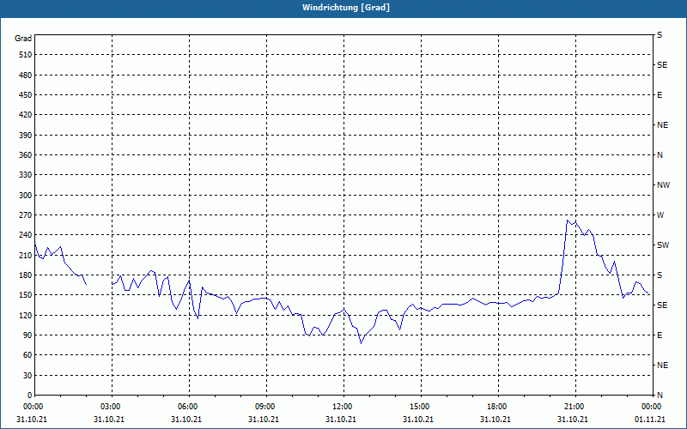The image size is (687, 429).
Task: Select the y-axis value 210
Action: click(26, 255)
